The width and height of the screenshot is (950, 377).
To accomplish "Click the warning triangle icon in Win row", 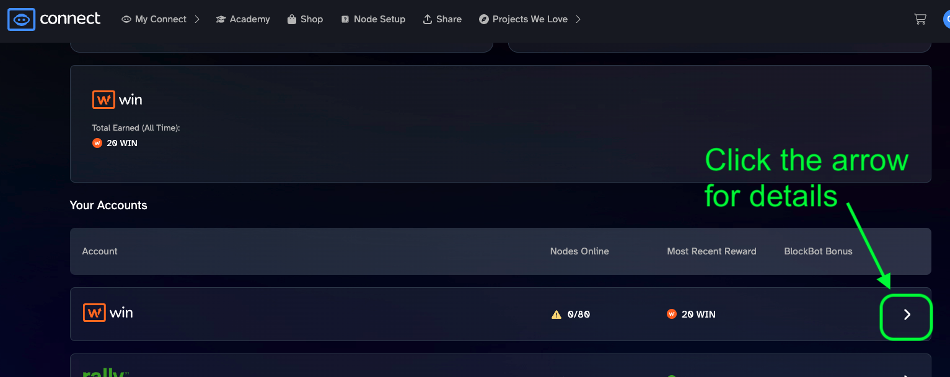I will pyautogui.click(x=556, y=314).
